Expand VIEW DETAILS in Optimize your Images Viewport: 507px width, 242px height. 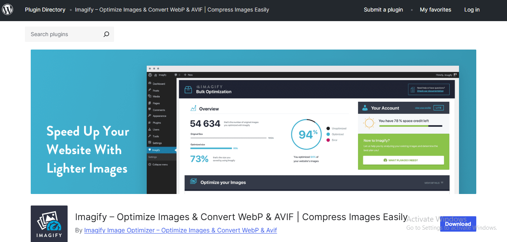click(x=434, y=183)
